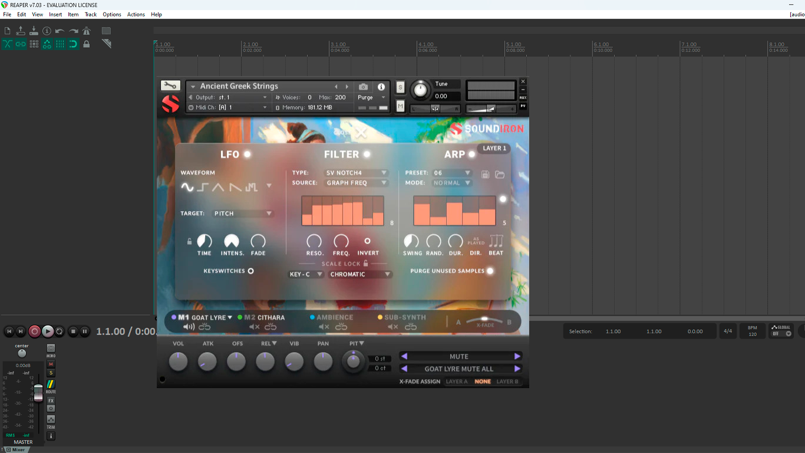Toggle the LFO power button
Screen dimensions: 805x453
point(247,155)
